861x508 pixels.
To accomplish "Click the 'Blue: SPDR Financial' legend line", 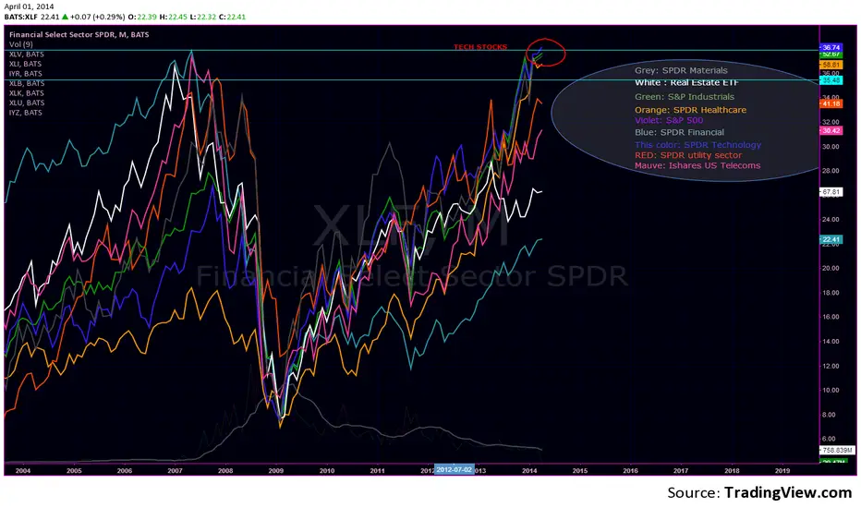I will pyautogui.click(x=679, y=132).
